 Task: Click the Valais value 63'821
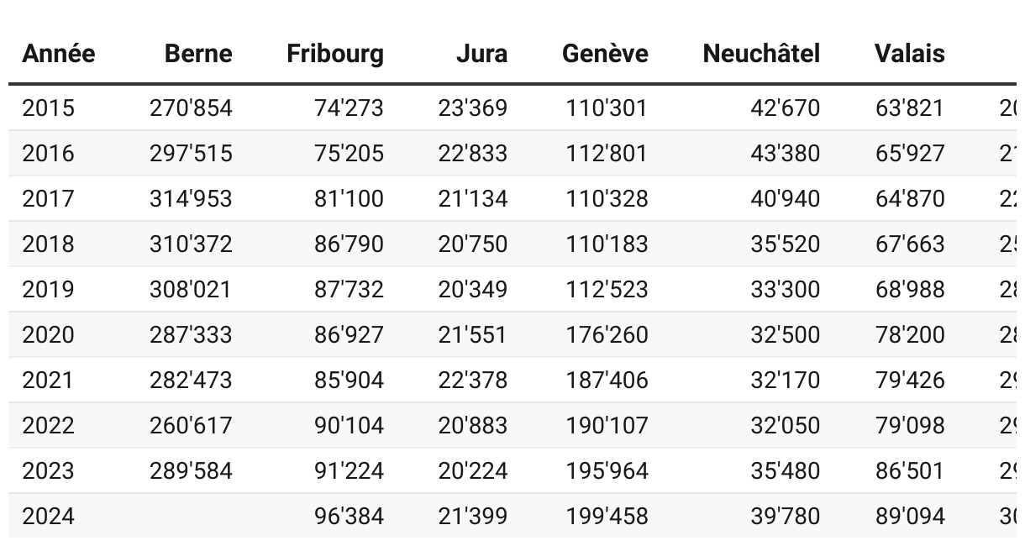[x=909, y=108]
